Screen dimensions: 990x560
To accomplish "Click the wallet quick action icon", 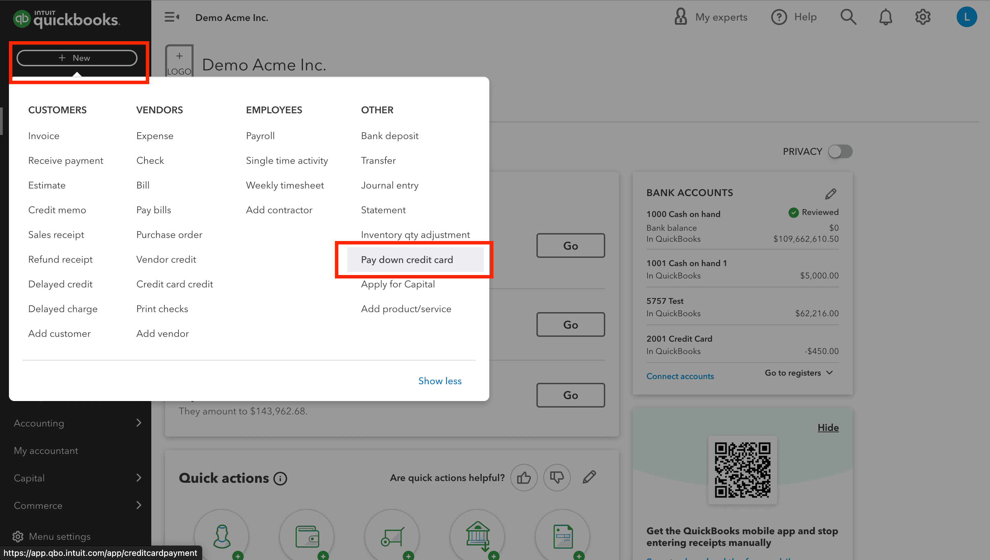I will 307,535.
